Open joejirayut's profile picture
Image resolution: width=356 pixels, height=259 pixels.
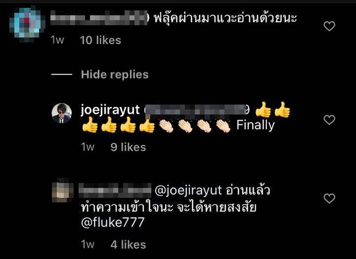click(x=62, y=113)
